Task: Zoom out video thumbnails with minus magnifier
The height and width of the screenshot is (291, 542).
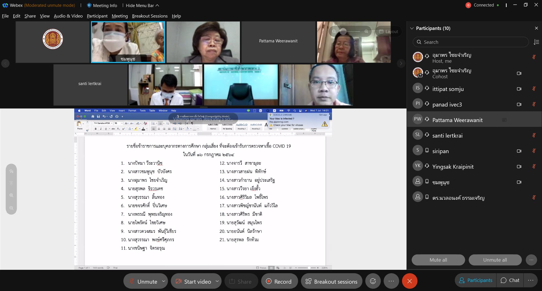Action: coord(334,31)
